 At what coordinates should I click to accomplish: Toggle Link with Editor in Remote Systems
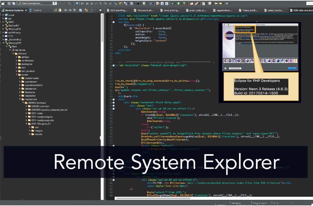pos(86,10)
